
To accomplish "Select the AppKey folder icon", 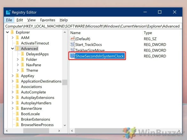I will [x=18, y=75].
